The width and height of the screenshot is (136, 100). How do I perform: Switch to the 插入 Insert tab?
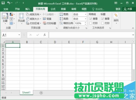coord(27,9)
